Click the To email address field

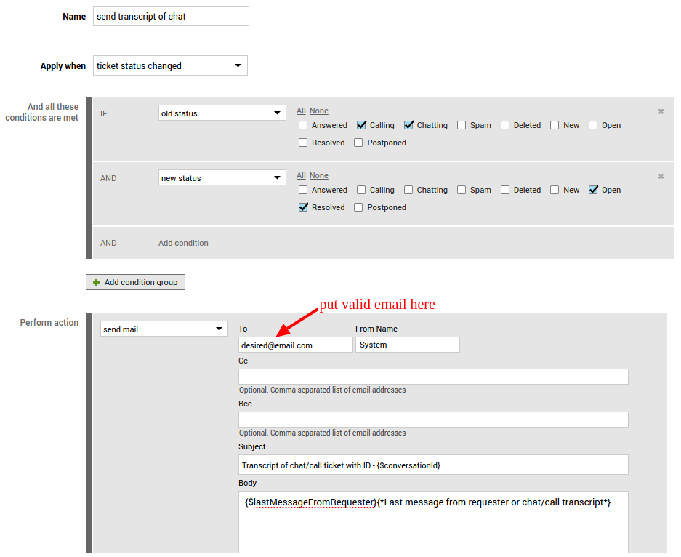click(x=295, y=345)
